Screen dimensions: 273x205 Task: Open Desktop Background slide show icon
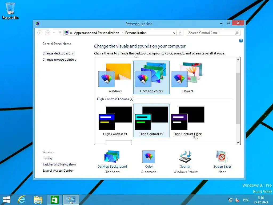[x=112, y=156]
